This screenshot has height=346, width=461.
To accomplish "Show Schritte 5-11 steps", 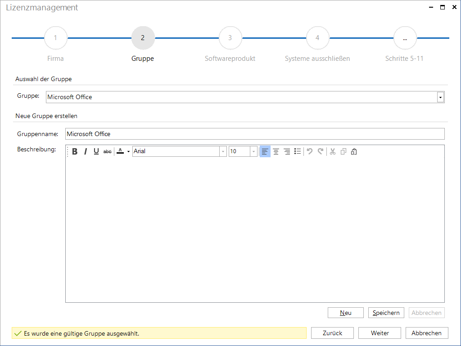I will click(405, 38).
